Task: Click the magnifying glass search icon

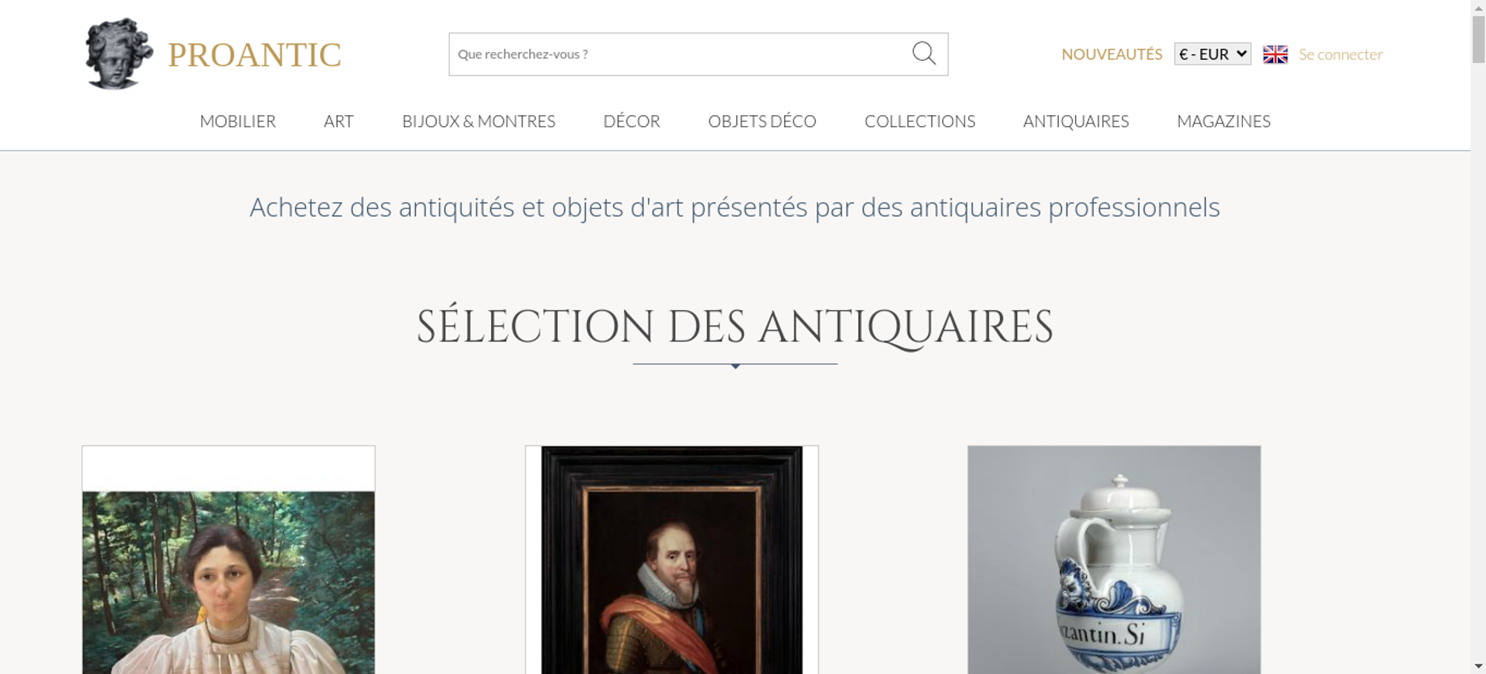Action: [x=924, y=53]
